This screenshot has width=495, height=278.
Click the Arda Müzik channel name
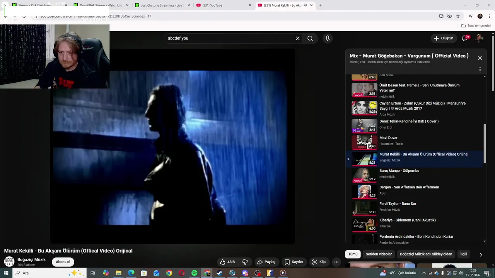[x=387, y=115]
